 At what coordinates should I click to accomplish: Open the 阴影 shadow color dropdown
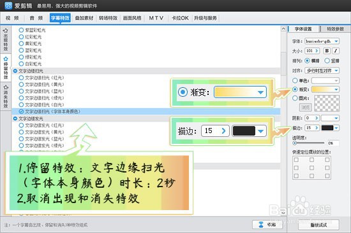click(x=331, y=118)
